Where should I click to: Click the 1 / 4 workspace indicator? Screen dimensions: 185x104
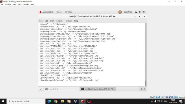tap(143, 89)
